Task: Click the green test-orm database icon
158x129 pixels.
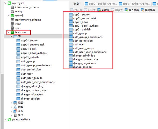Action: click(12, 32)
